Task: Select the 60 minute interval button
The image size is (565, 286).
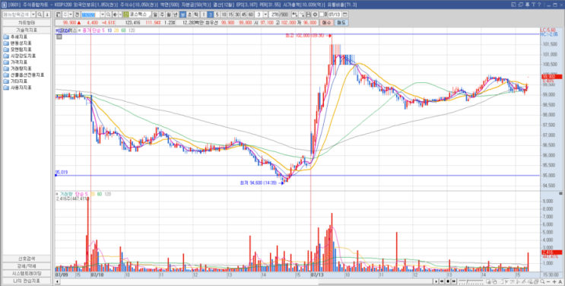Action: click(x=251, y=14)
